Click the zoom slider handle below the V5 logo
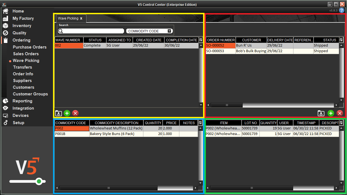The height and width of the screenshot is (195, 347). click(x=39, y=181)
